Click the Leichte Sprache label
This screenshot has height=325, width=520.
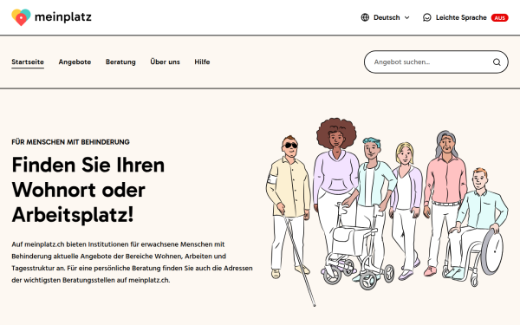461,17
